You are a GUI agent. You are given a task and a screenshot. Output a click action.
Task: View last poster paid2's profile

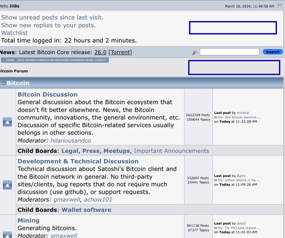pyautogui.click(x=241, y=223)
